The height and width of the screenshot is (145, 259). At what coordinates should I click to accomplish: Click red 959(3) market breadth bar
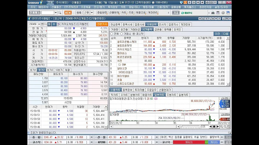tap(189, 142)
